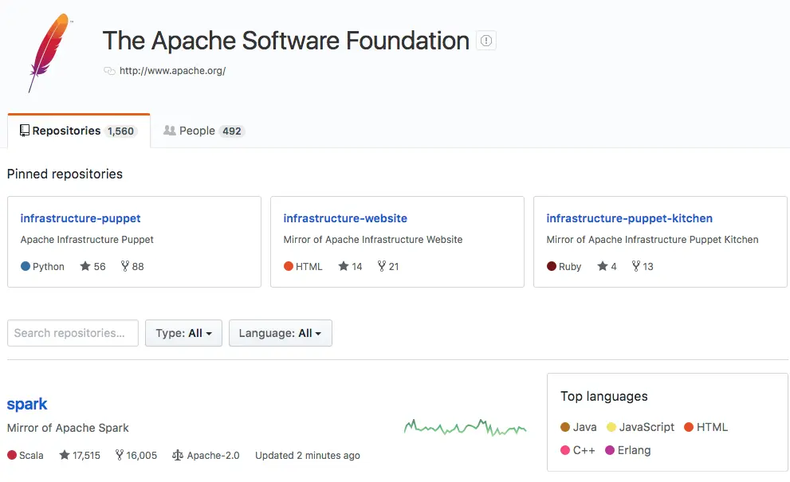The height and width of the screenshot is (482, 790).
Task: Click the search repositories input field
Action: (x=73, y=333)
